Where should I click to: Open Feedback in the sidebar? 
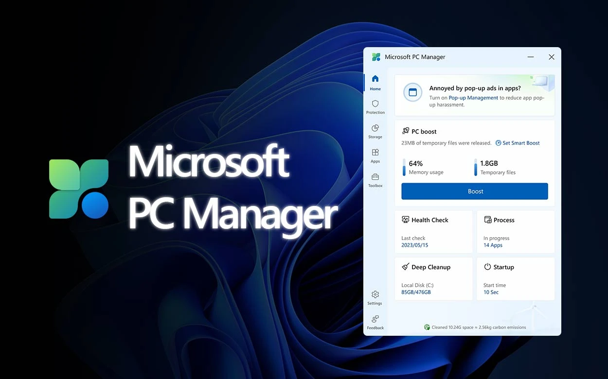click(375, 322)
